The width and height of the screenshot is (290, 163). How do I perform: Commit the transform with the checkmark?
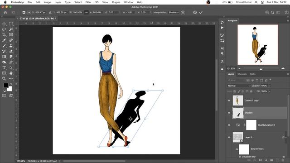[201, 12]
